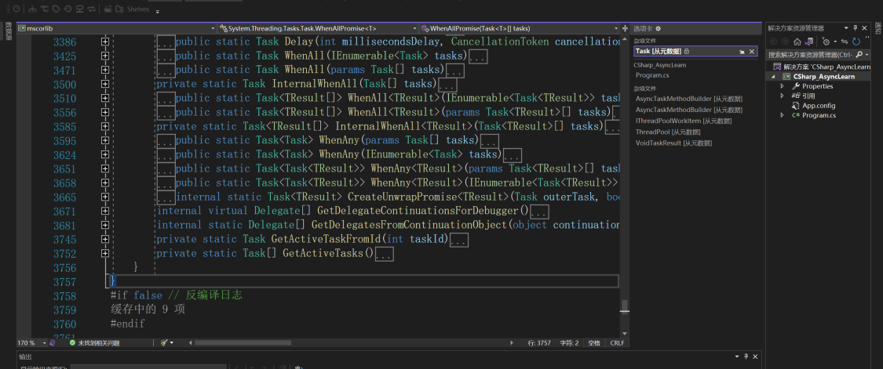This screenshot has height=369, width=883.
Task: Click the CRLF line ending indicator
Action: [617, 342]
